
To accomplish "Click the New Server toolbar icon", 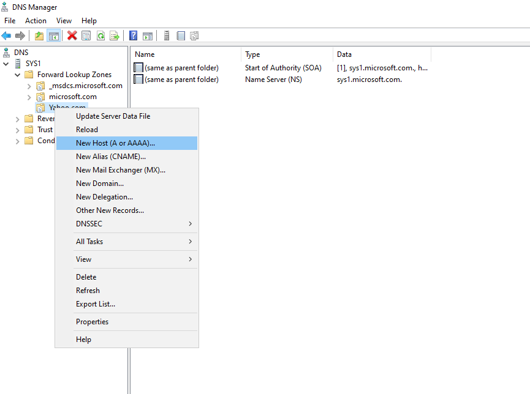I will (x=166, y=35).
